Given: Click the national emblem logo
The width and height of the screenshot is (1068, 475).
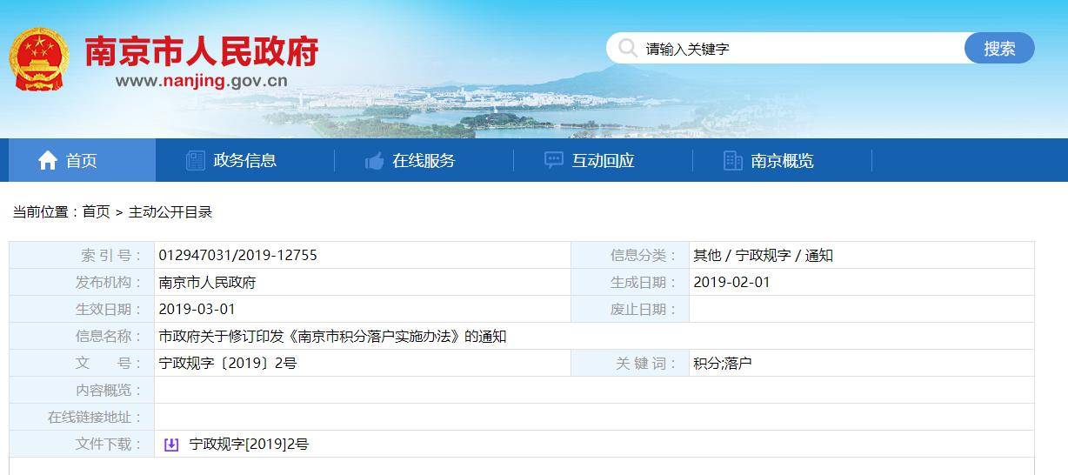Looking at the screenshot, I should click(38, 59).
